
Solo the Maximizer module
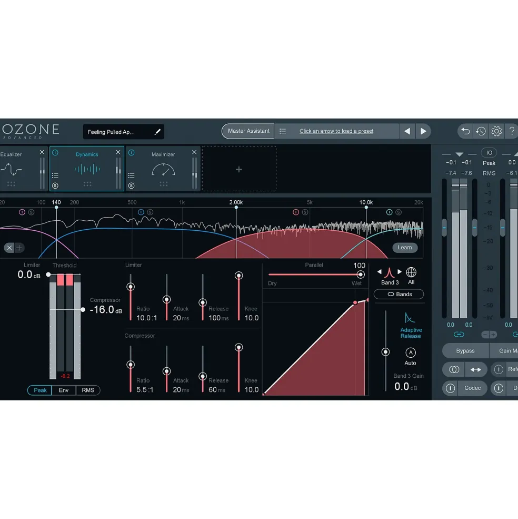[x=131, y=185]
